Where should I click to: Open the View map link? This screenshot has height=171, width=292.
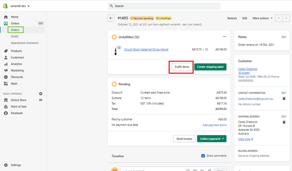coord(246,139)
